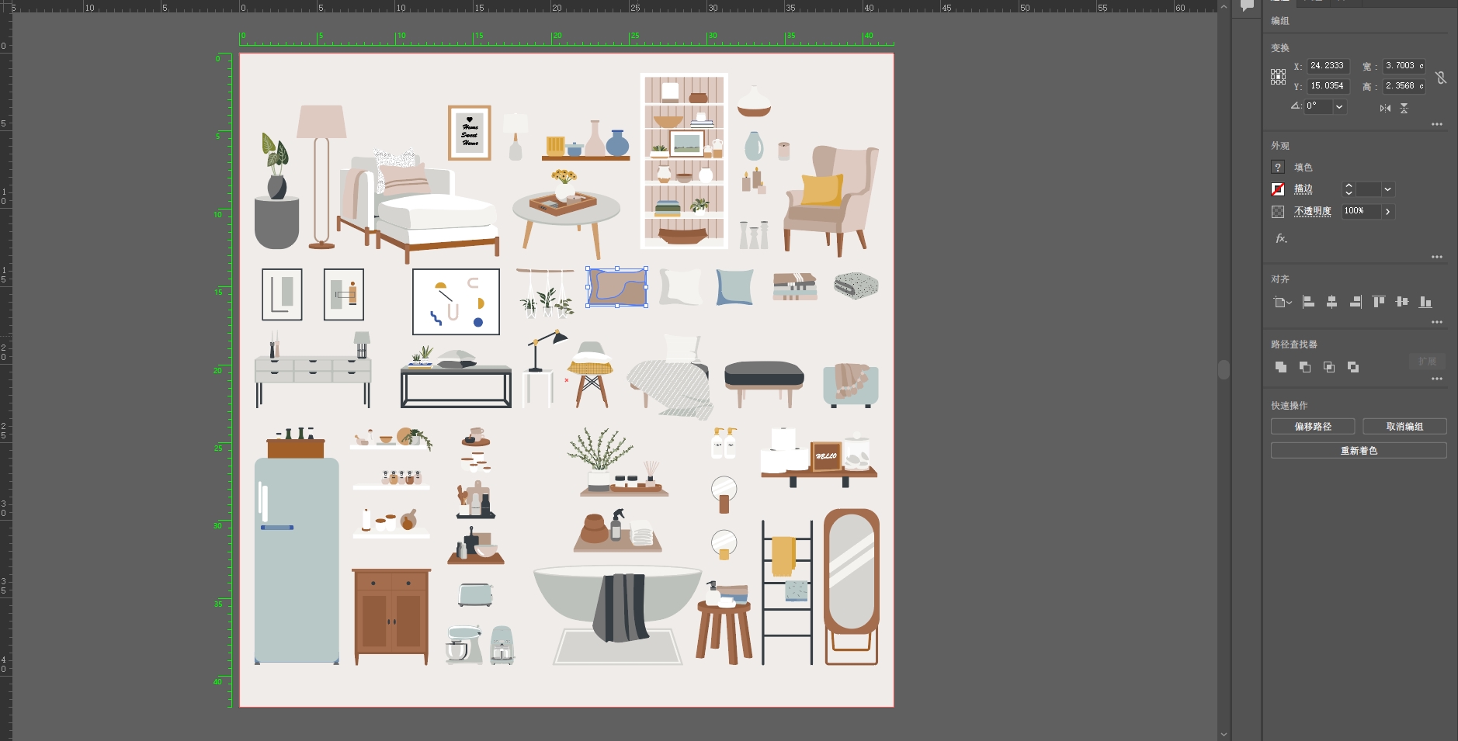Align objects vertical center
Image resolution: width=1458 pixels, height=741 pixels.
(1402, 302)
